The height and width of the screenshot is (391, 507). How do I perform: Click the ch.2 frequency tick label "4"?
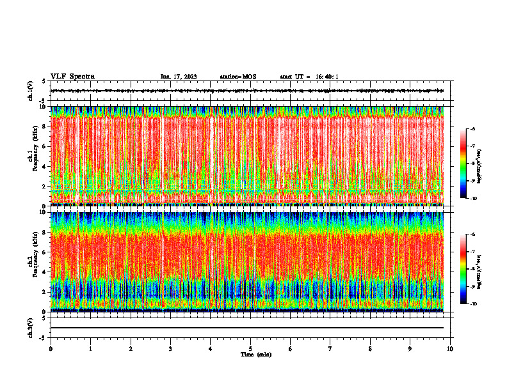pos(44,272)
